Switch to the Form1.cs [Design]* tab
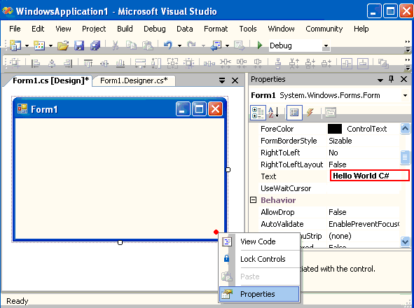The height and width of the screenshot is (308, 414). click(50, 80)
